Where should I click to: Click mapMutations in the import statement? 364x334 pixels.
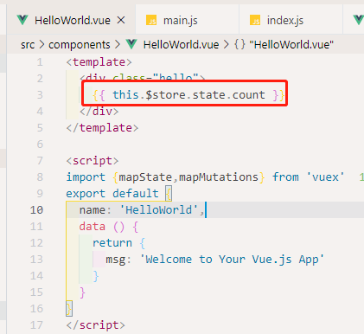(219, 177)
